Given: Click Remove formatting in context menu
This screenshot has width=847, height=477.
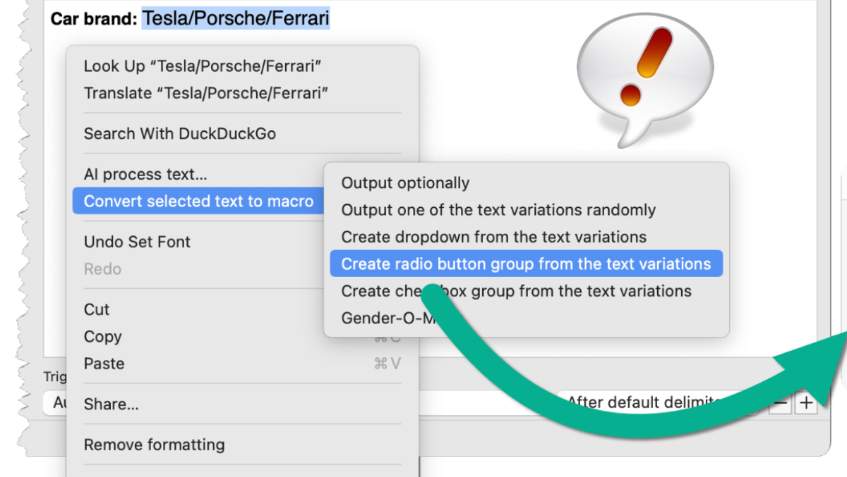Looking at the screenshot, I should (154, 445).
